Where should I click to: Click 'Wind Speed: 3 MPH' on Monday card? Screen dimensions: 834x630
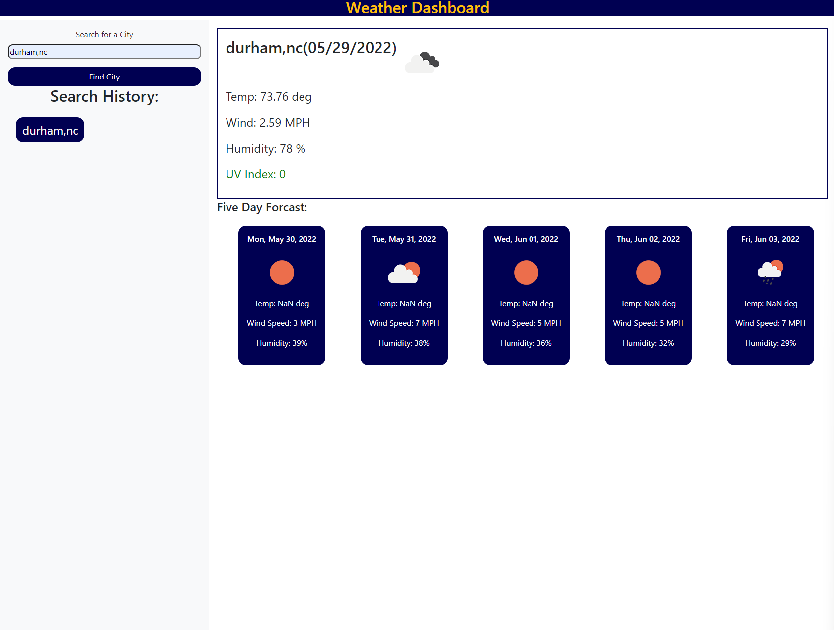click(282, 323)
